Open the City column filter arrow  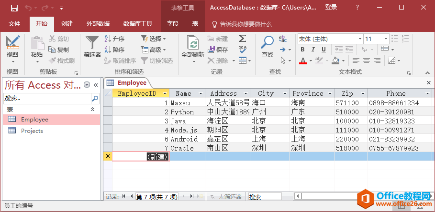(285, 93)
